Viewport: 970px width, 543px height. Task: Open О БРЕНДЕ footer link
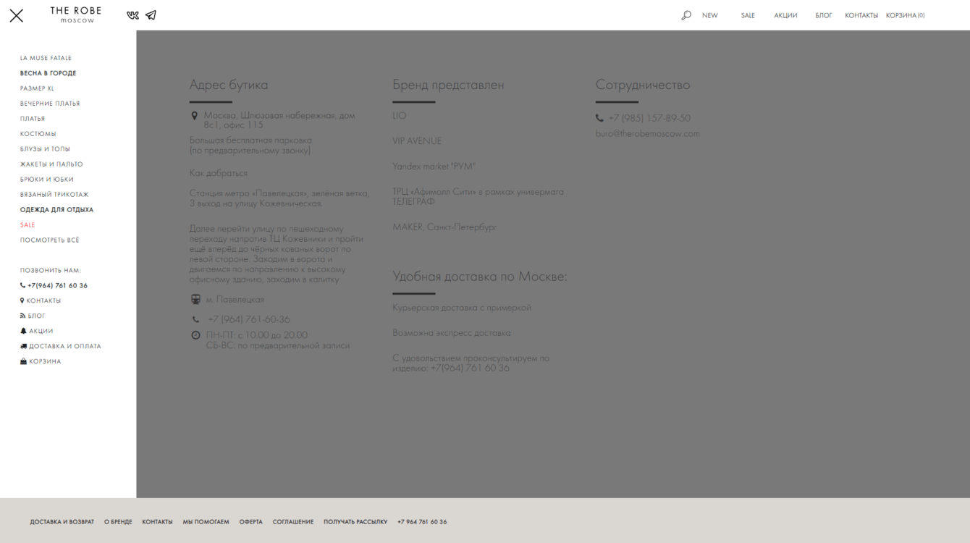(118, 522)
